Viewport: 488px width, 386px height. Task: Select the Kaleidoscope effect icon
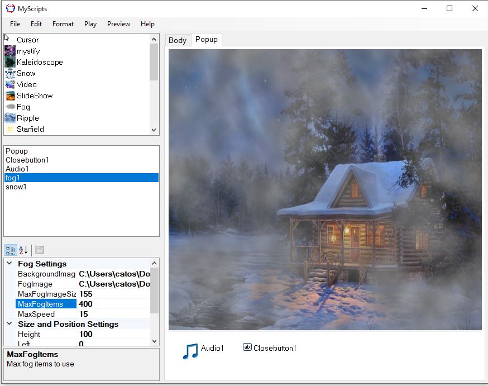(10, 62)
